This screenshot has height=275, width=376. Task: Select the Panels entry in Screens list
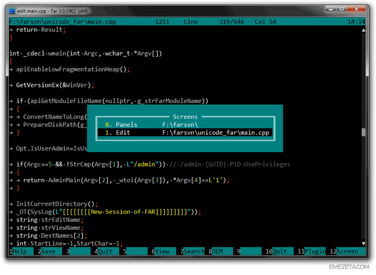click(185, 125)
